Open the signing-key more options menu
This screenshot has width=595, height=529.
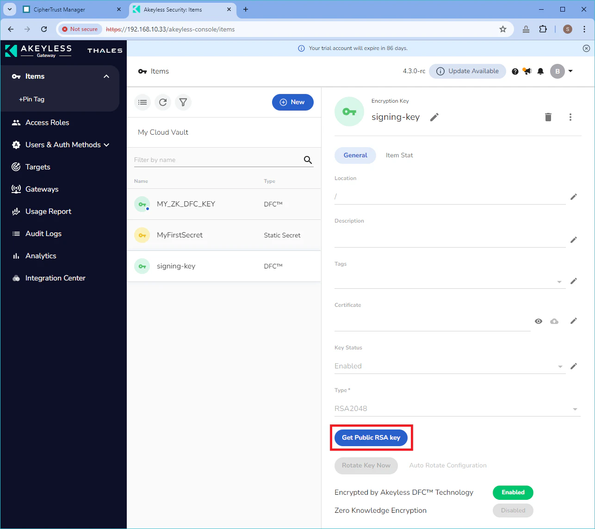click(570, 117)
